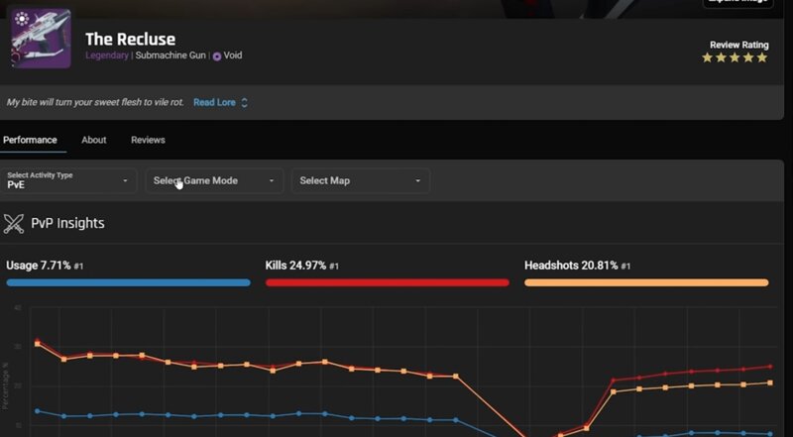Click the Read Lore expand arrows icon
The width and height of the screenshot is (793, 437).
pos(244,103)
